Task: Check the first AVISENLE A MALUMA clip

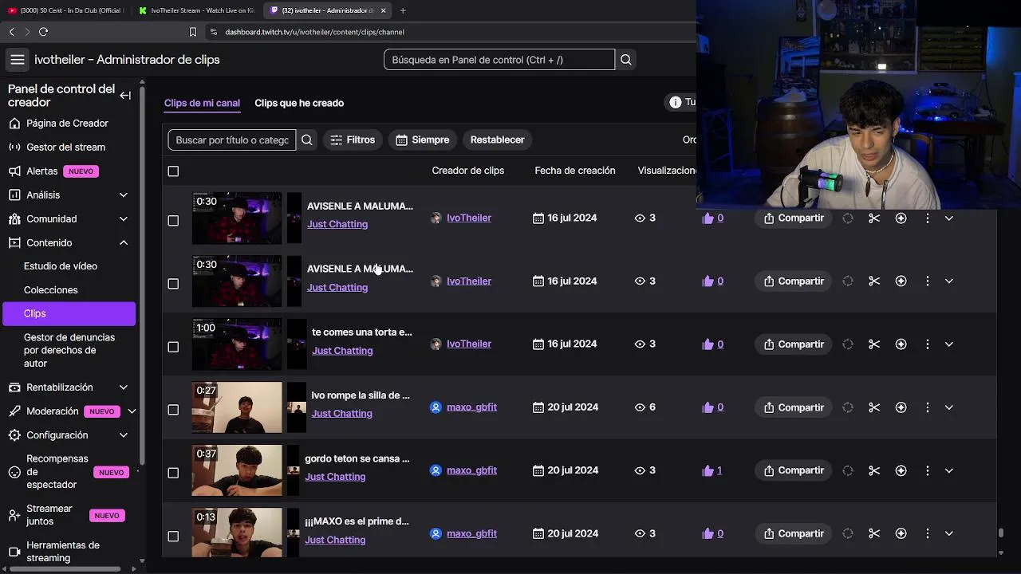Action: (x=173, y=220)
